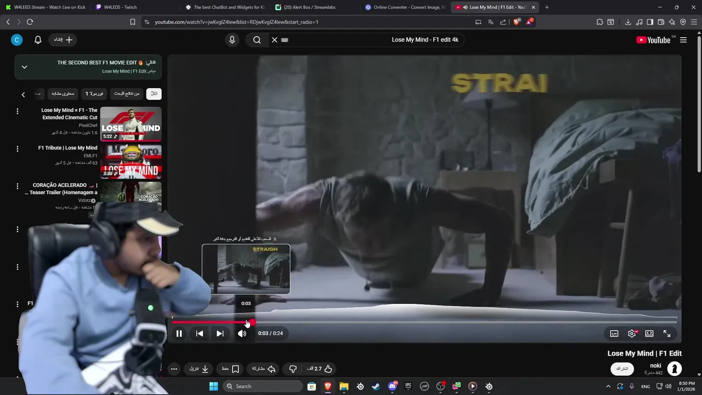
Task: Toggle subtitles/captions in the player
Action: tap(614, 334)
